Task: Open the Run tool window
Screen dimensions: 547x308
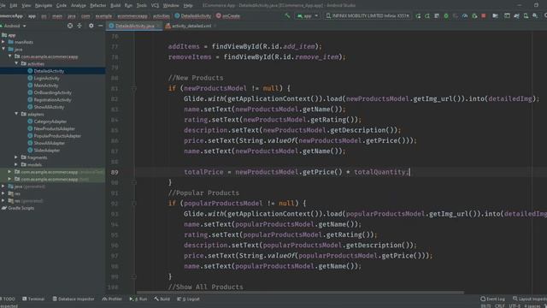Action: [x=138, y=299]
